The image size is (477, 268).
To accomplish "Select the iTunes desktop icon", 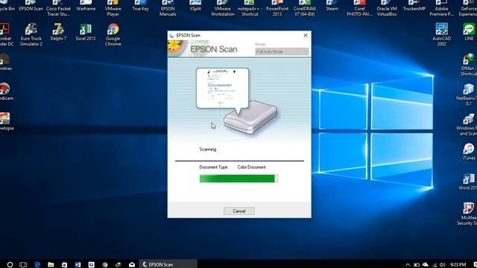I will pyautogui.click(x=469, y=152).
